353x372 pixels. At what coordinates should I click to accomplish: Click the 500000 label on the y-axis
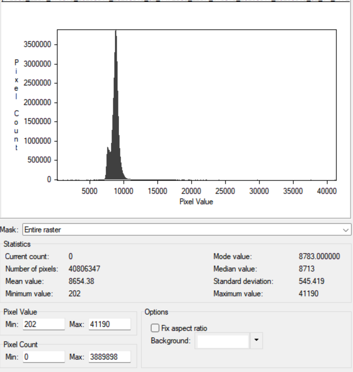[39, 160]
